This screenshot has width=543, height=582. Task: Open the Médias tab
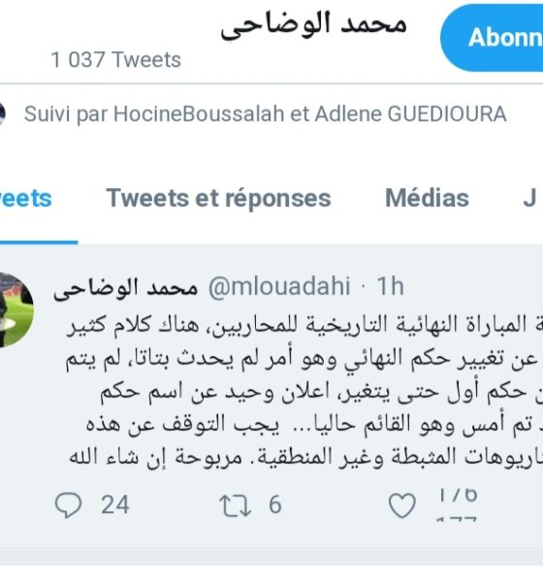point(427,198)
